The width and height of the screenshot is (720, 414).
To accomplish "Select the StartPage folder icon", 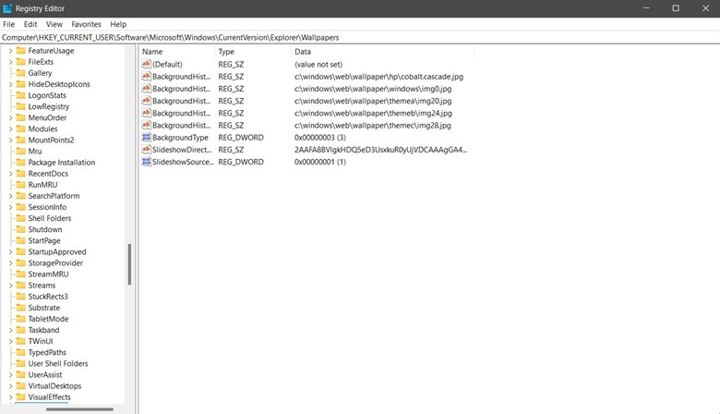I will tap(20, 241).
